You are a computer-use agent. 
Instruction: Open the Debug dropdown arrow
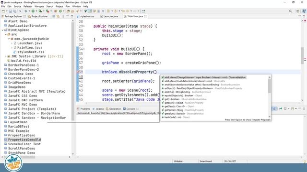coord(29,11)
